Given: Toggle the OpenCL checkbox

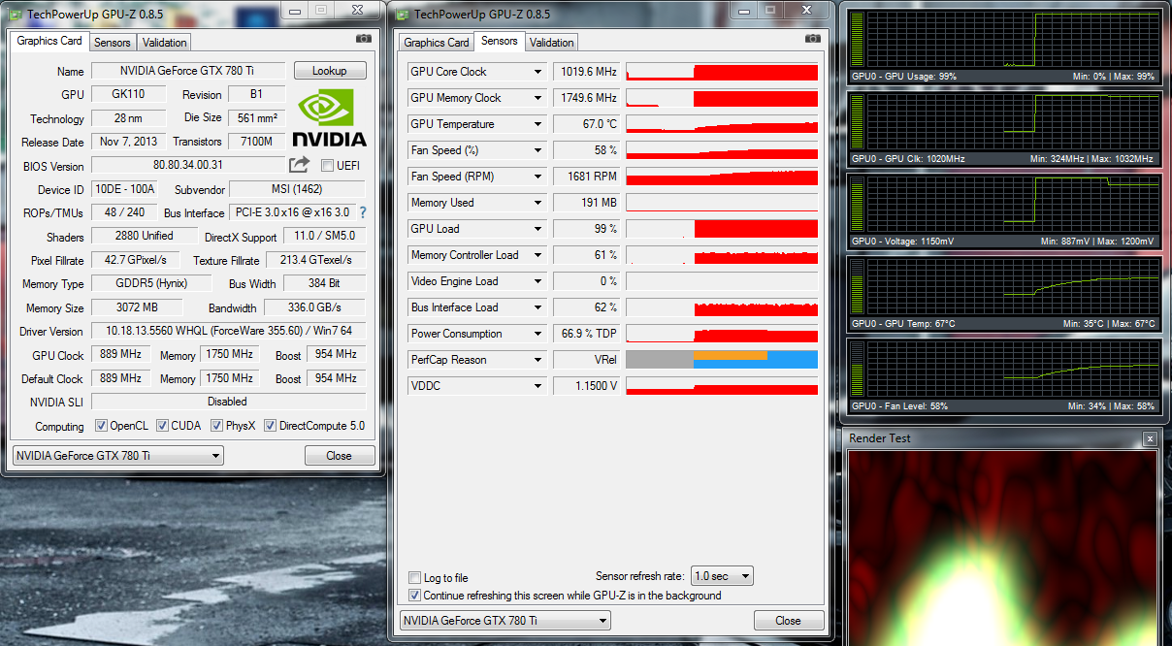Looking at the screenshot, I should pyautogui.click(x=101, y=426).
